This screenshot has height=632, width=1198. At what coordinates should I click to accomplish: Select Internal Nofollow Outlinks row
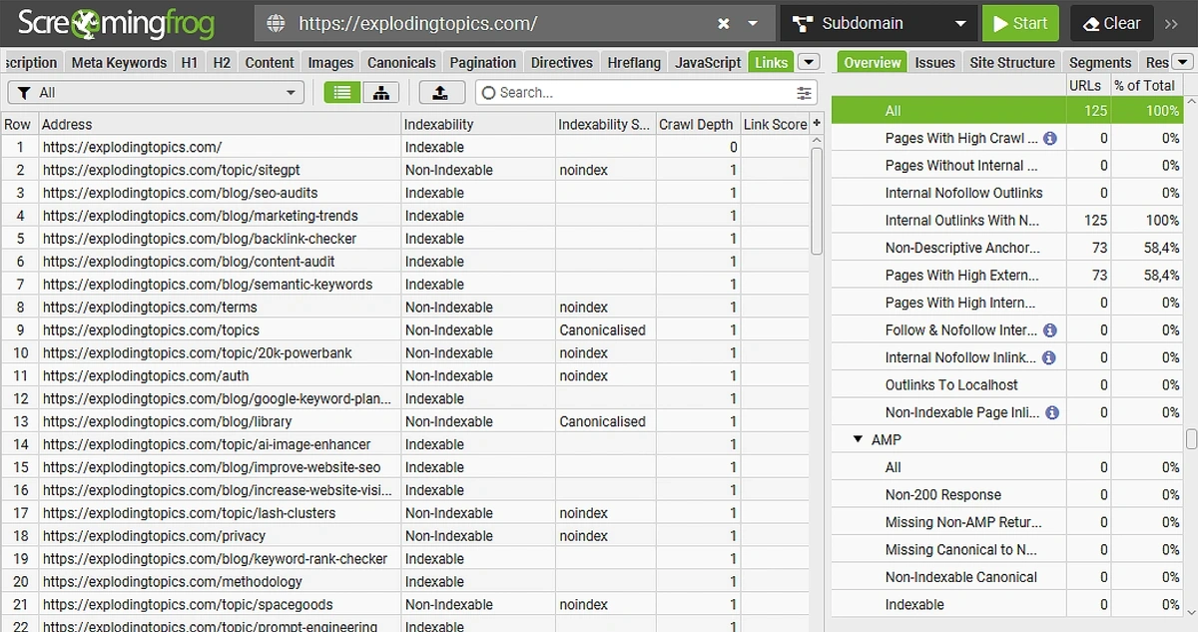pyautogui.click(x=1007, y=193)
